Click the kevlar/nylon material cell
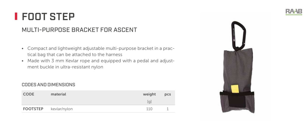Screen dimensions: 306x121 tap(62, 109)
